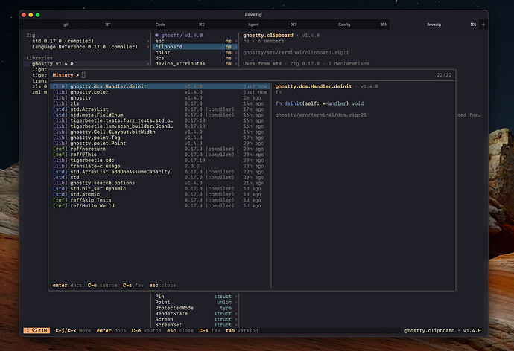Image resolution: width=514 pixels, height=351 pixels.
Task: Click the ghostty/src/terminal/clipboard.zig:1 source path
Action: click(x=296, y=52)
